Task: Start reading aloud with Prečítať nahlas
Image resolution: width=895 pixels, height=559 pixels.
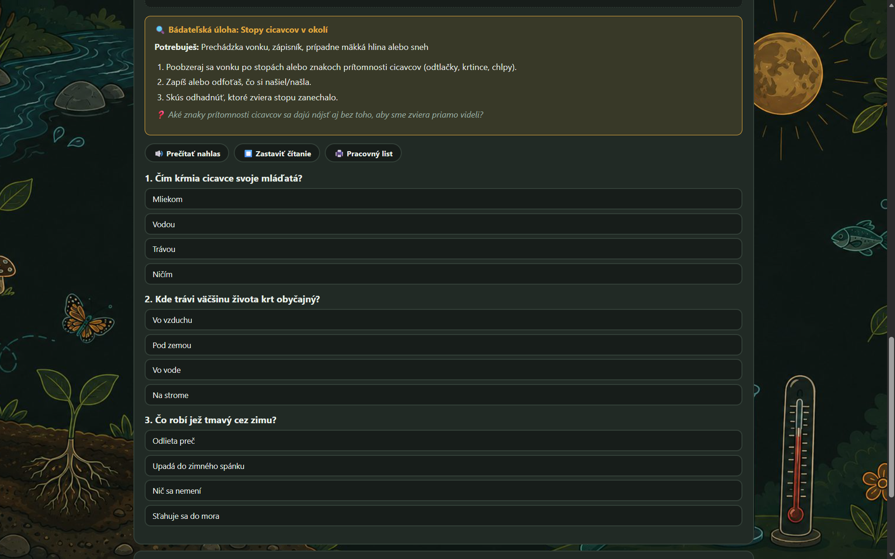Action: [x=187, y=154]
